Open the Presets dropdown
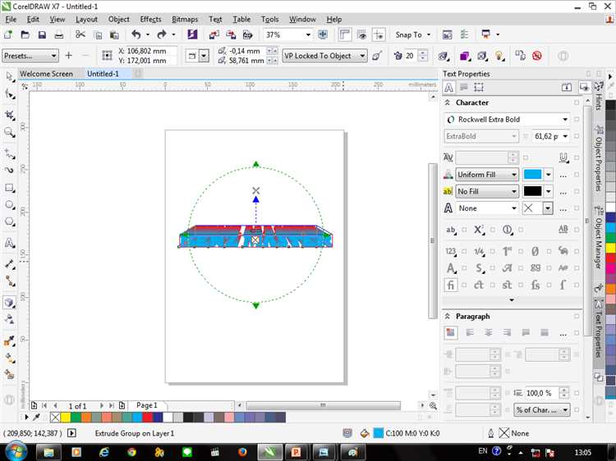This screenshot has height=461, width=616. coord(30,56)
